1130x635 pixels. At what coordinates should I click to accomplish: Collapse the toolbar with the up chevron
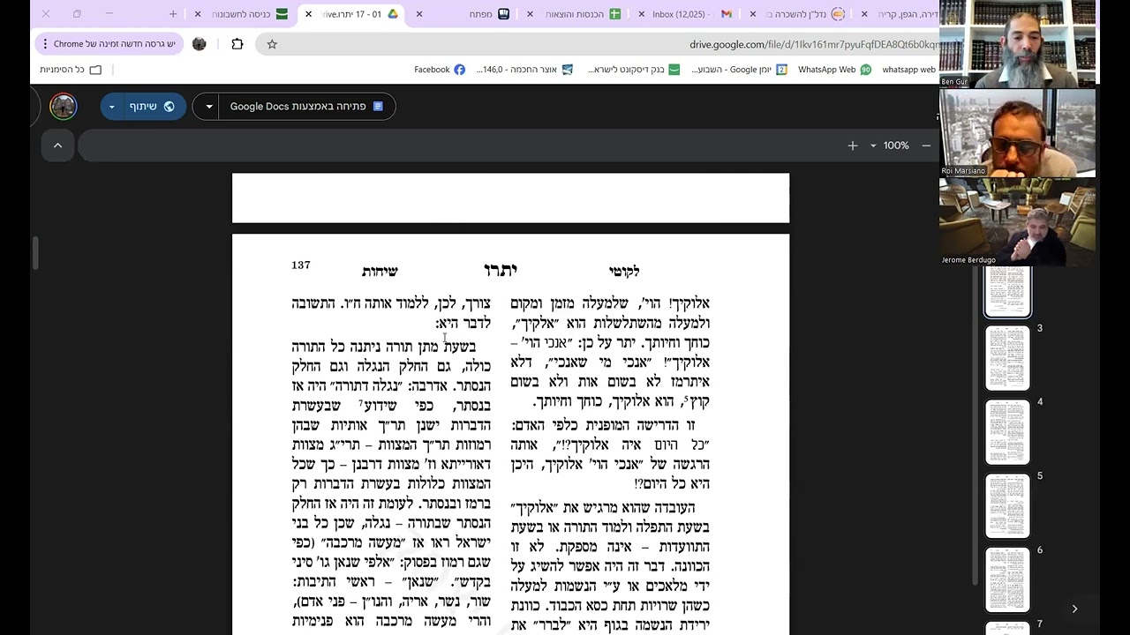click(x=57, y=146)
